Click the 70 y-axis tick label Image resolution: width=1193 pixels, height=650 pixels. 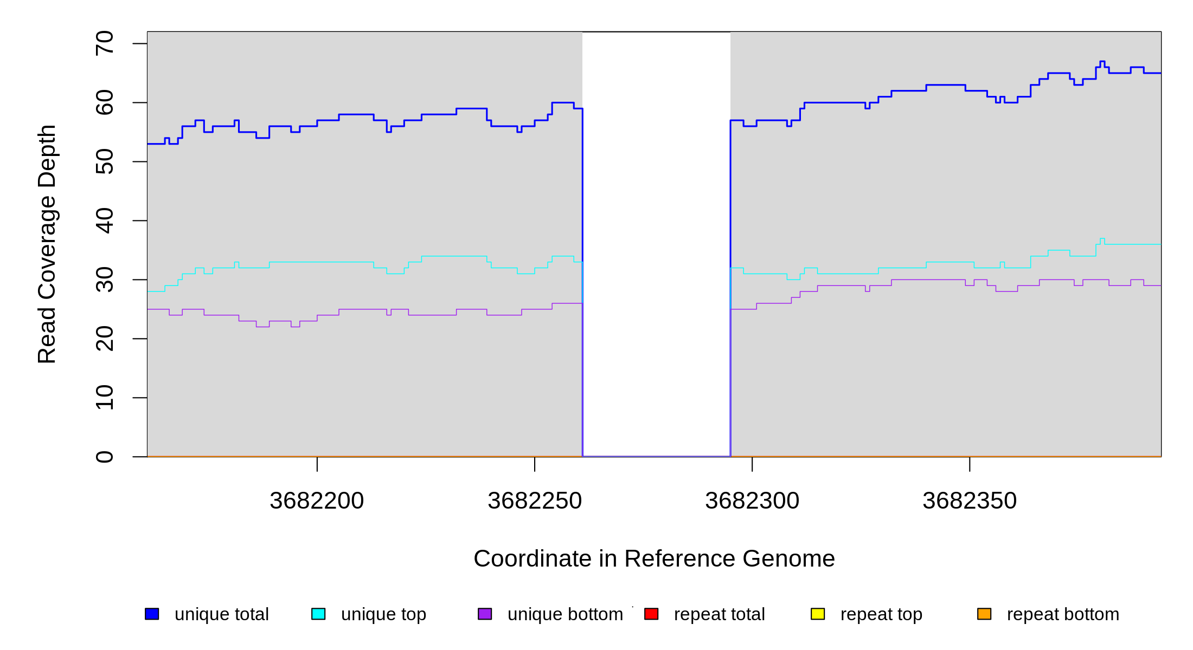(104, 43)
